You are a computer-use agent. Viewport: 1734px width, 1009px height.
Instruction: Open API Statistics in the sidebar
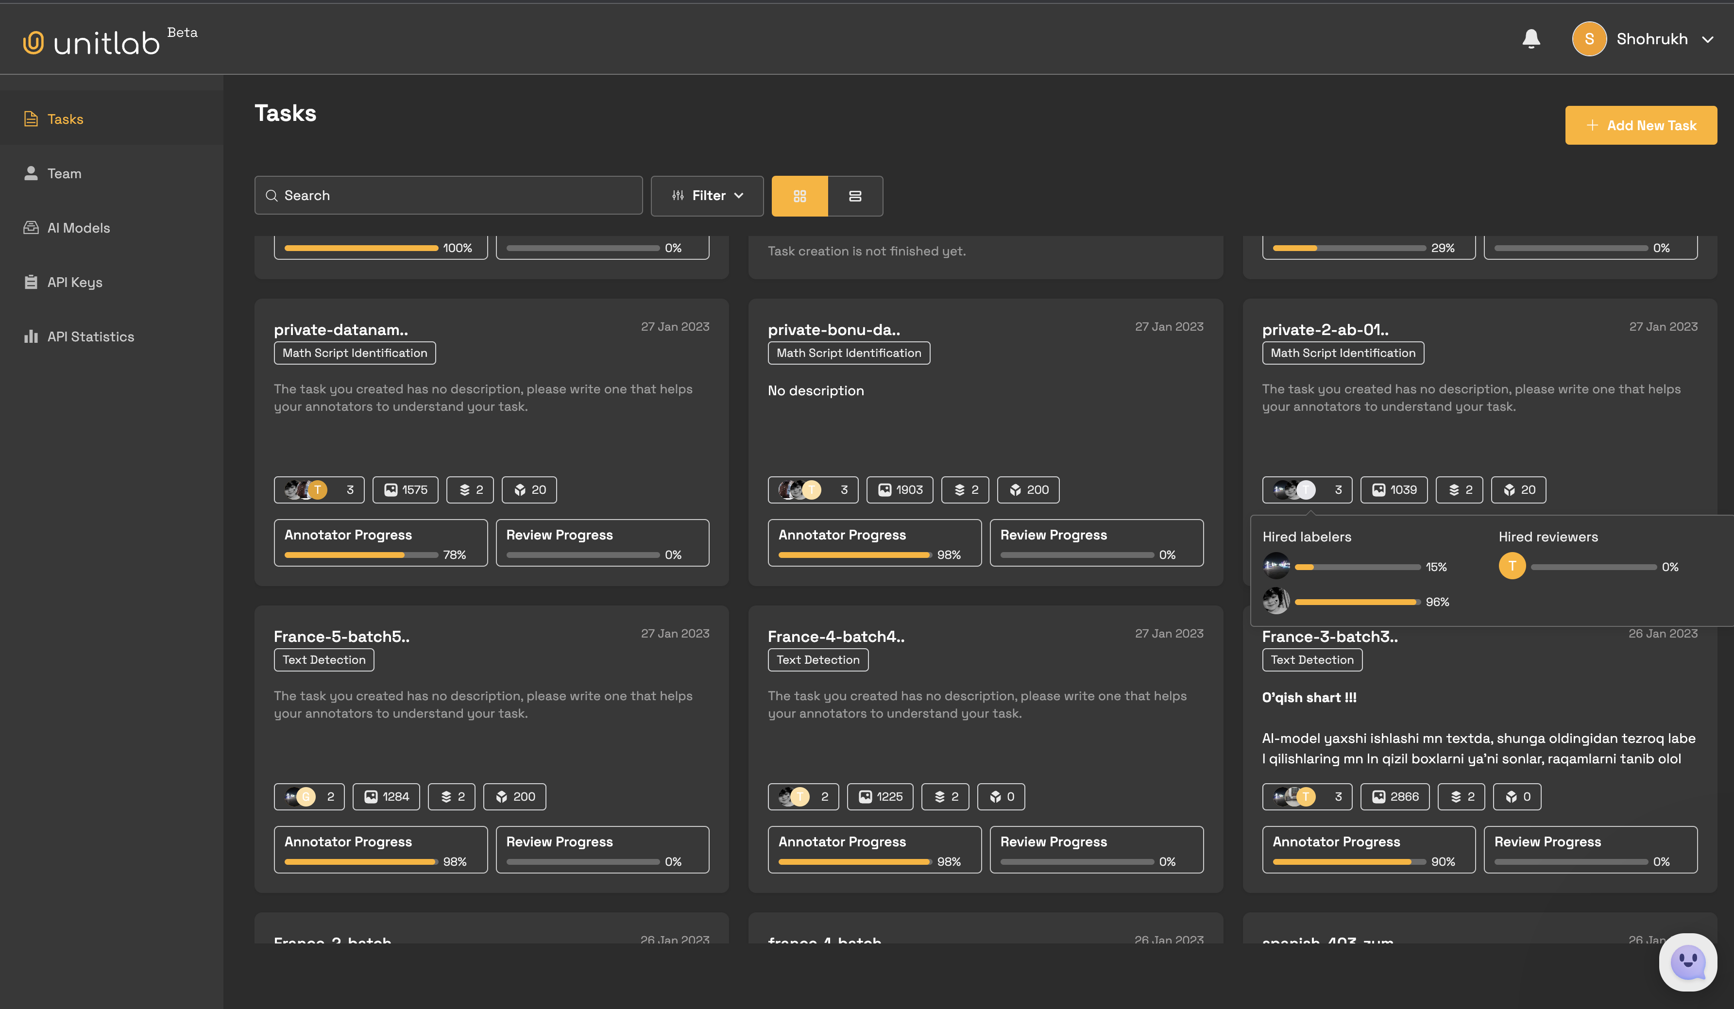click(x=112, y=336)
